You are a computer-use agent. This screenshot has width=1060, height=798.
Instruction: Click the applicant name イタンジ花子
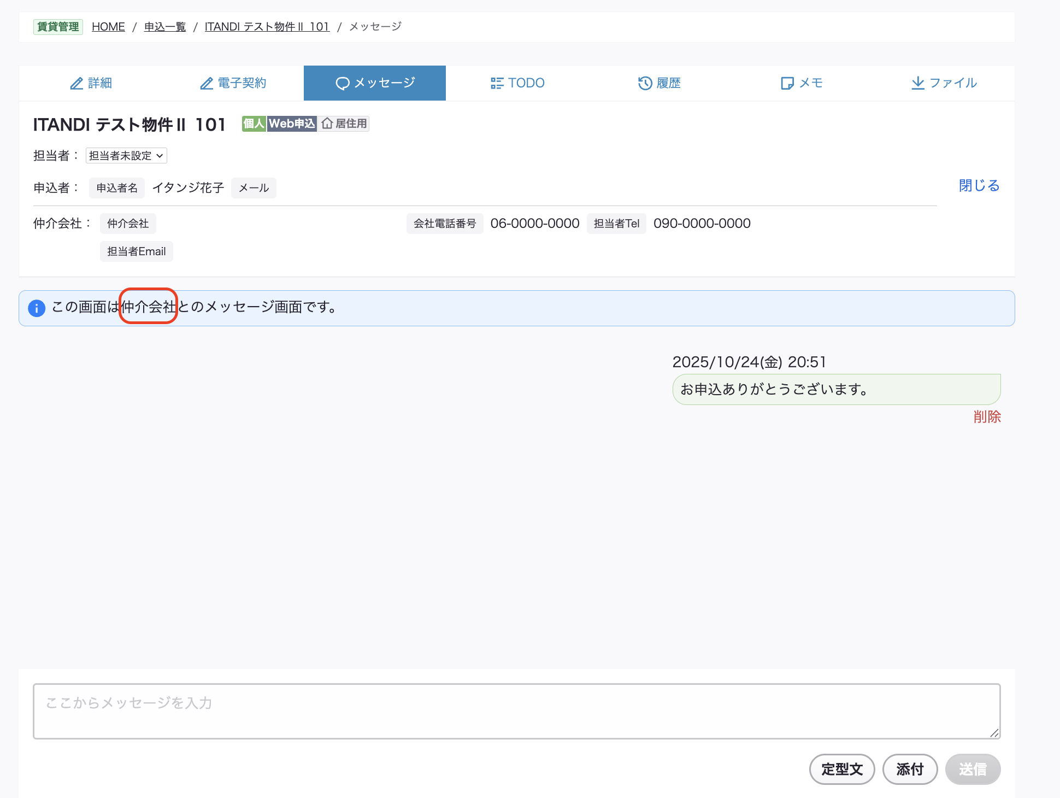(188, 188)
